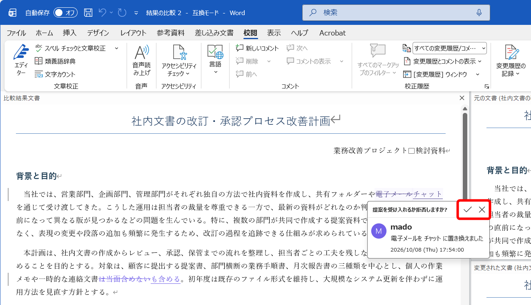Switch to the Mailings (差し込み文書) tab
This screenshot has height=305, width=531.
[x=214, y=33]
